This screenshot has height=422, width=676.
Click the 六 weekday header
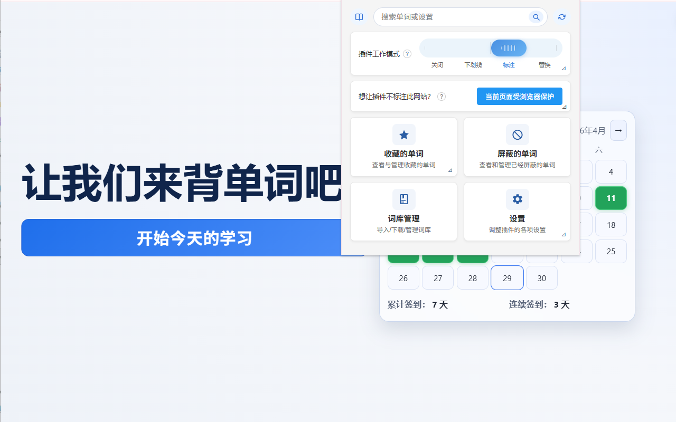(x=599, y=150)
